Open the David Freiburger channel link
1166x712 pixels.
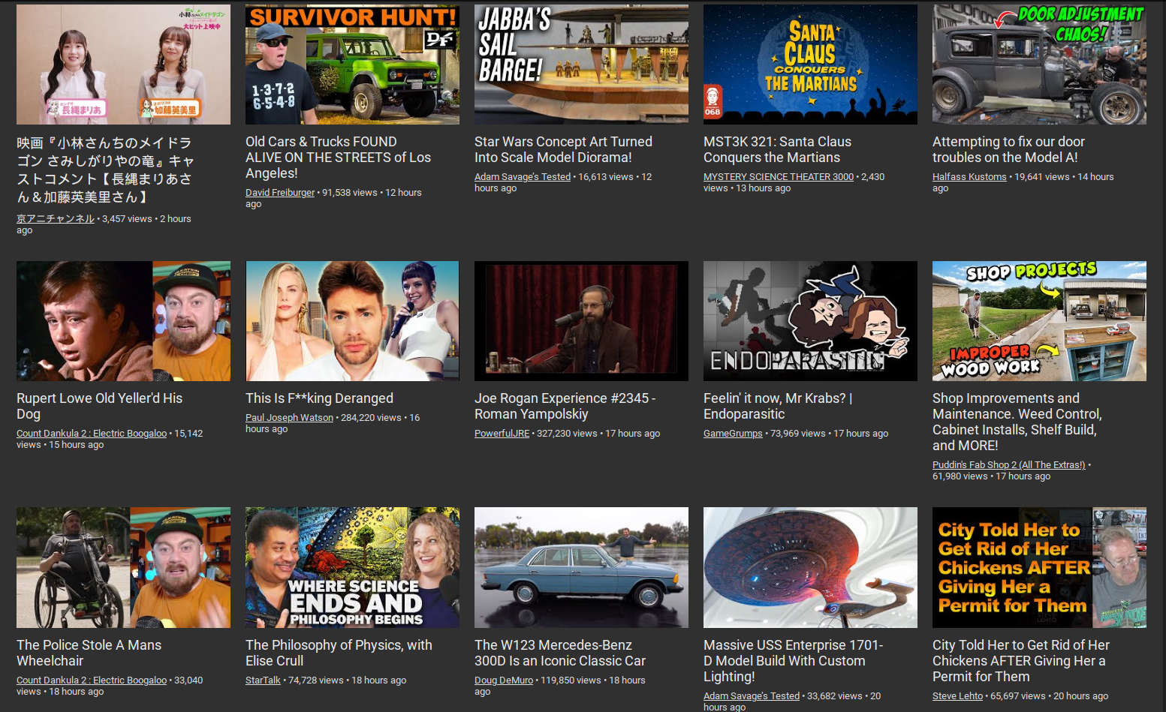point(280,193)
